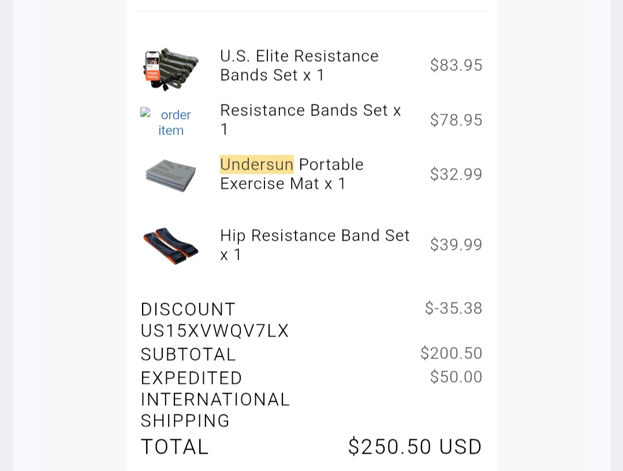Image resolution: width=623 pixels, height=471 pixels.
Task: Click the $250.50 USD total amount
Action: click(x=415, y=447)
